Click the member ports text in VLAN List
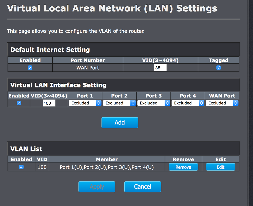Image resolution: width=253 pixels, height=206 pixels. click(x=107, y=167)
